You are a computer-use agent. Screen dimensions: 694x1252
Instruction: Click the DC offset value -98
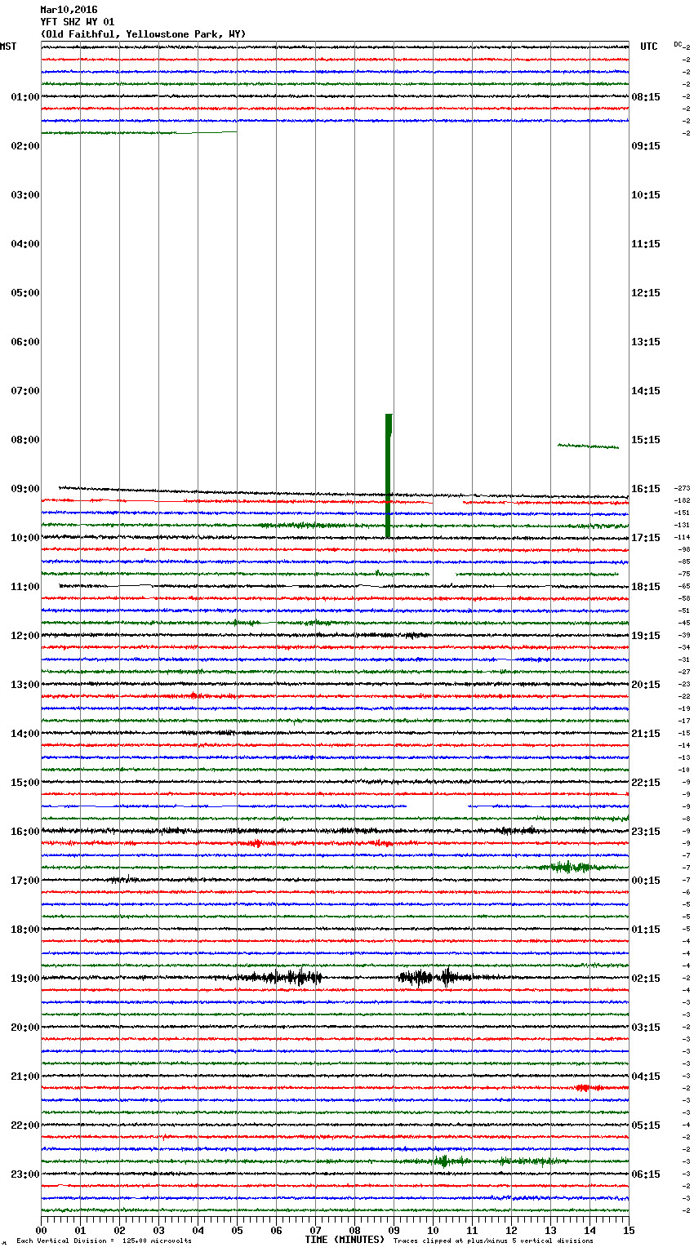[x=684, y=549]
